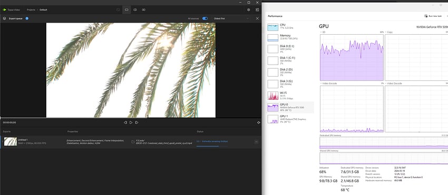Select the side-by-side preview icon

(143, 9)
